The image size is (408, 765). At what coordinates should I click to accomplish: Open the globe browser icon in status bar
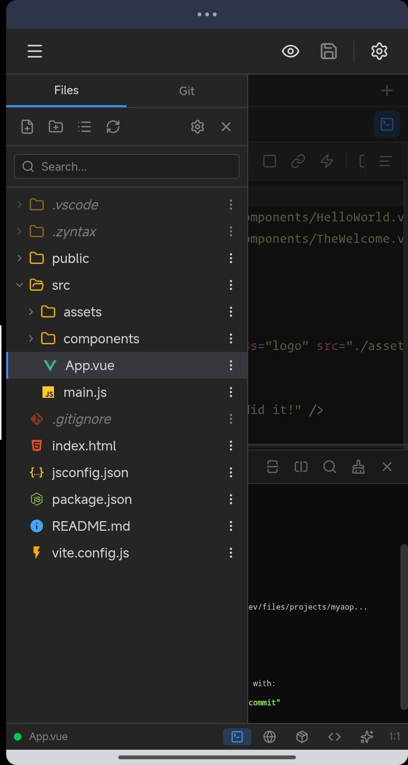[x=270, y=737]
